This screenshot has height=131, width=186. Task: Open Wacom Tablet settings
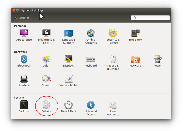68,81
